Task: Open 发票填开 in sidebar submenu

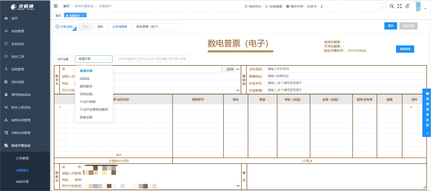Action: tap(22, 170)
